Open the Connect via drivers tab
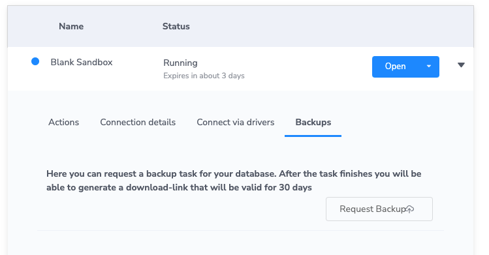Image resolution: width=489 pixels, height=255 pixels. pyautogui.click(x=236, y=123)
